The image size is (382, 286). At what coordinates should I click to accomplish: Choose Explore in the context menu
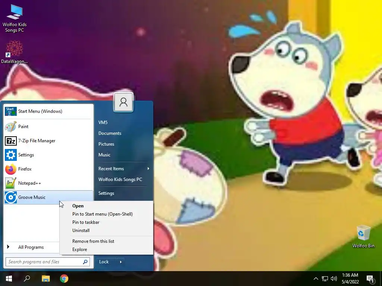(106, 250)
